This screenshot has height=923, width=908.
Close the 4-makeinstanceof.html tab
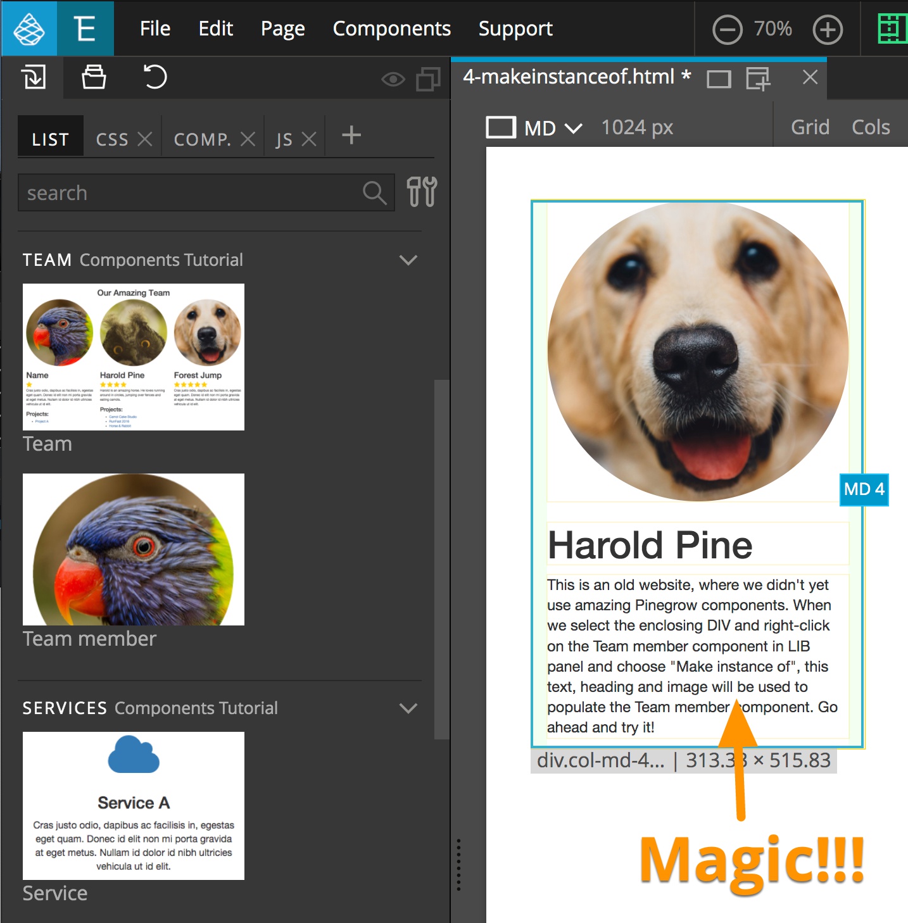[810, 77]
